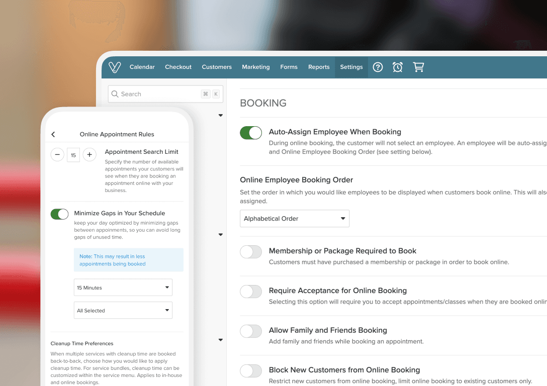Expand the All Selected dropdown
The image size is (547, 386).
pos(123,311)
